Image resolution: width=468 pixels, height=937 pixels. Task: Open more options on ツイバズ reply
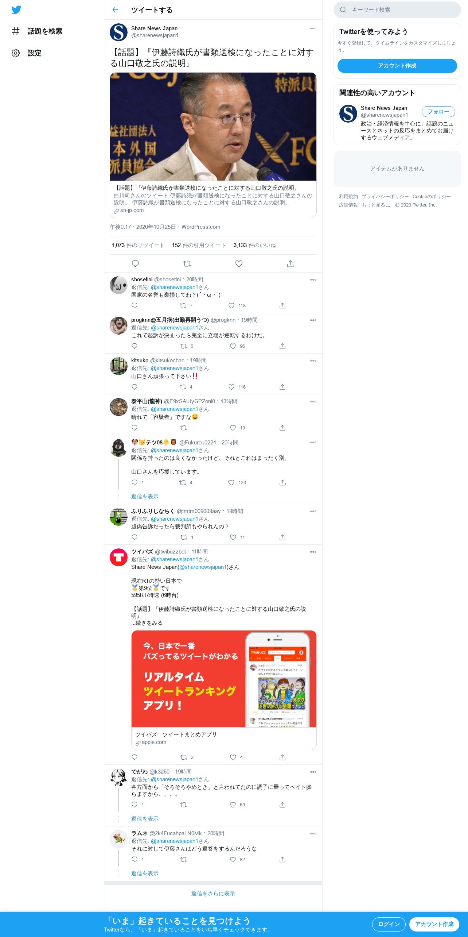pos(313,552)
